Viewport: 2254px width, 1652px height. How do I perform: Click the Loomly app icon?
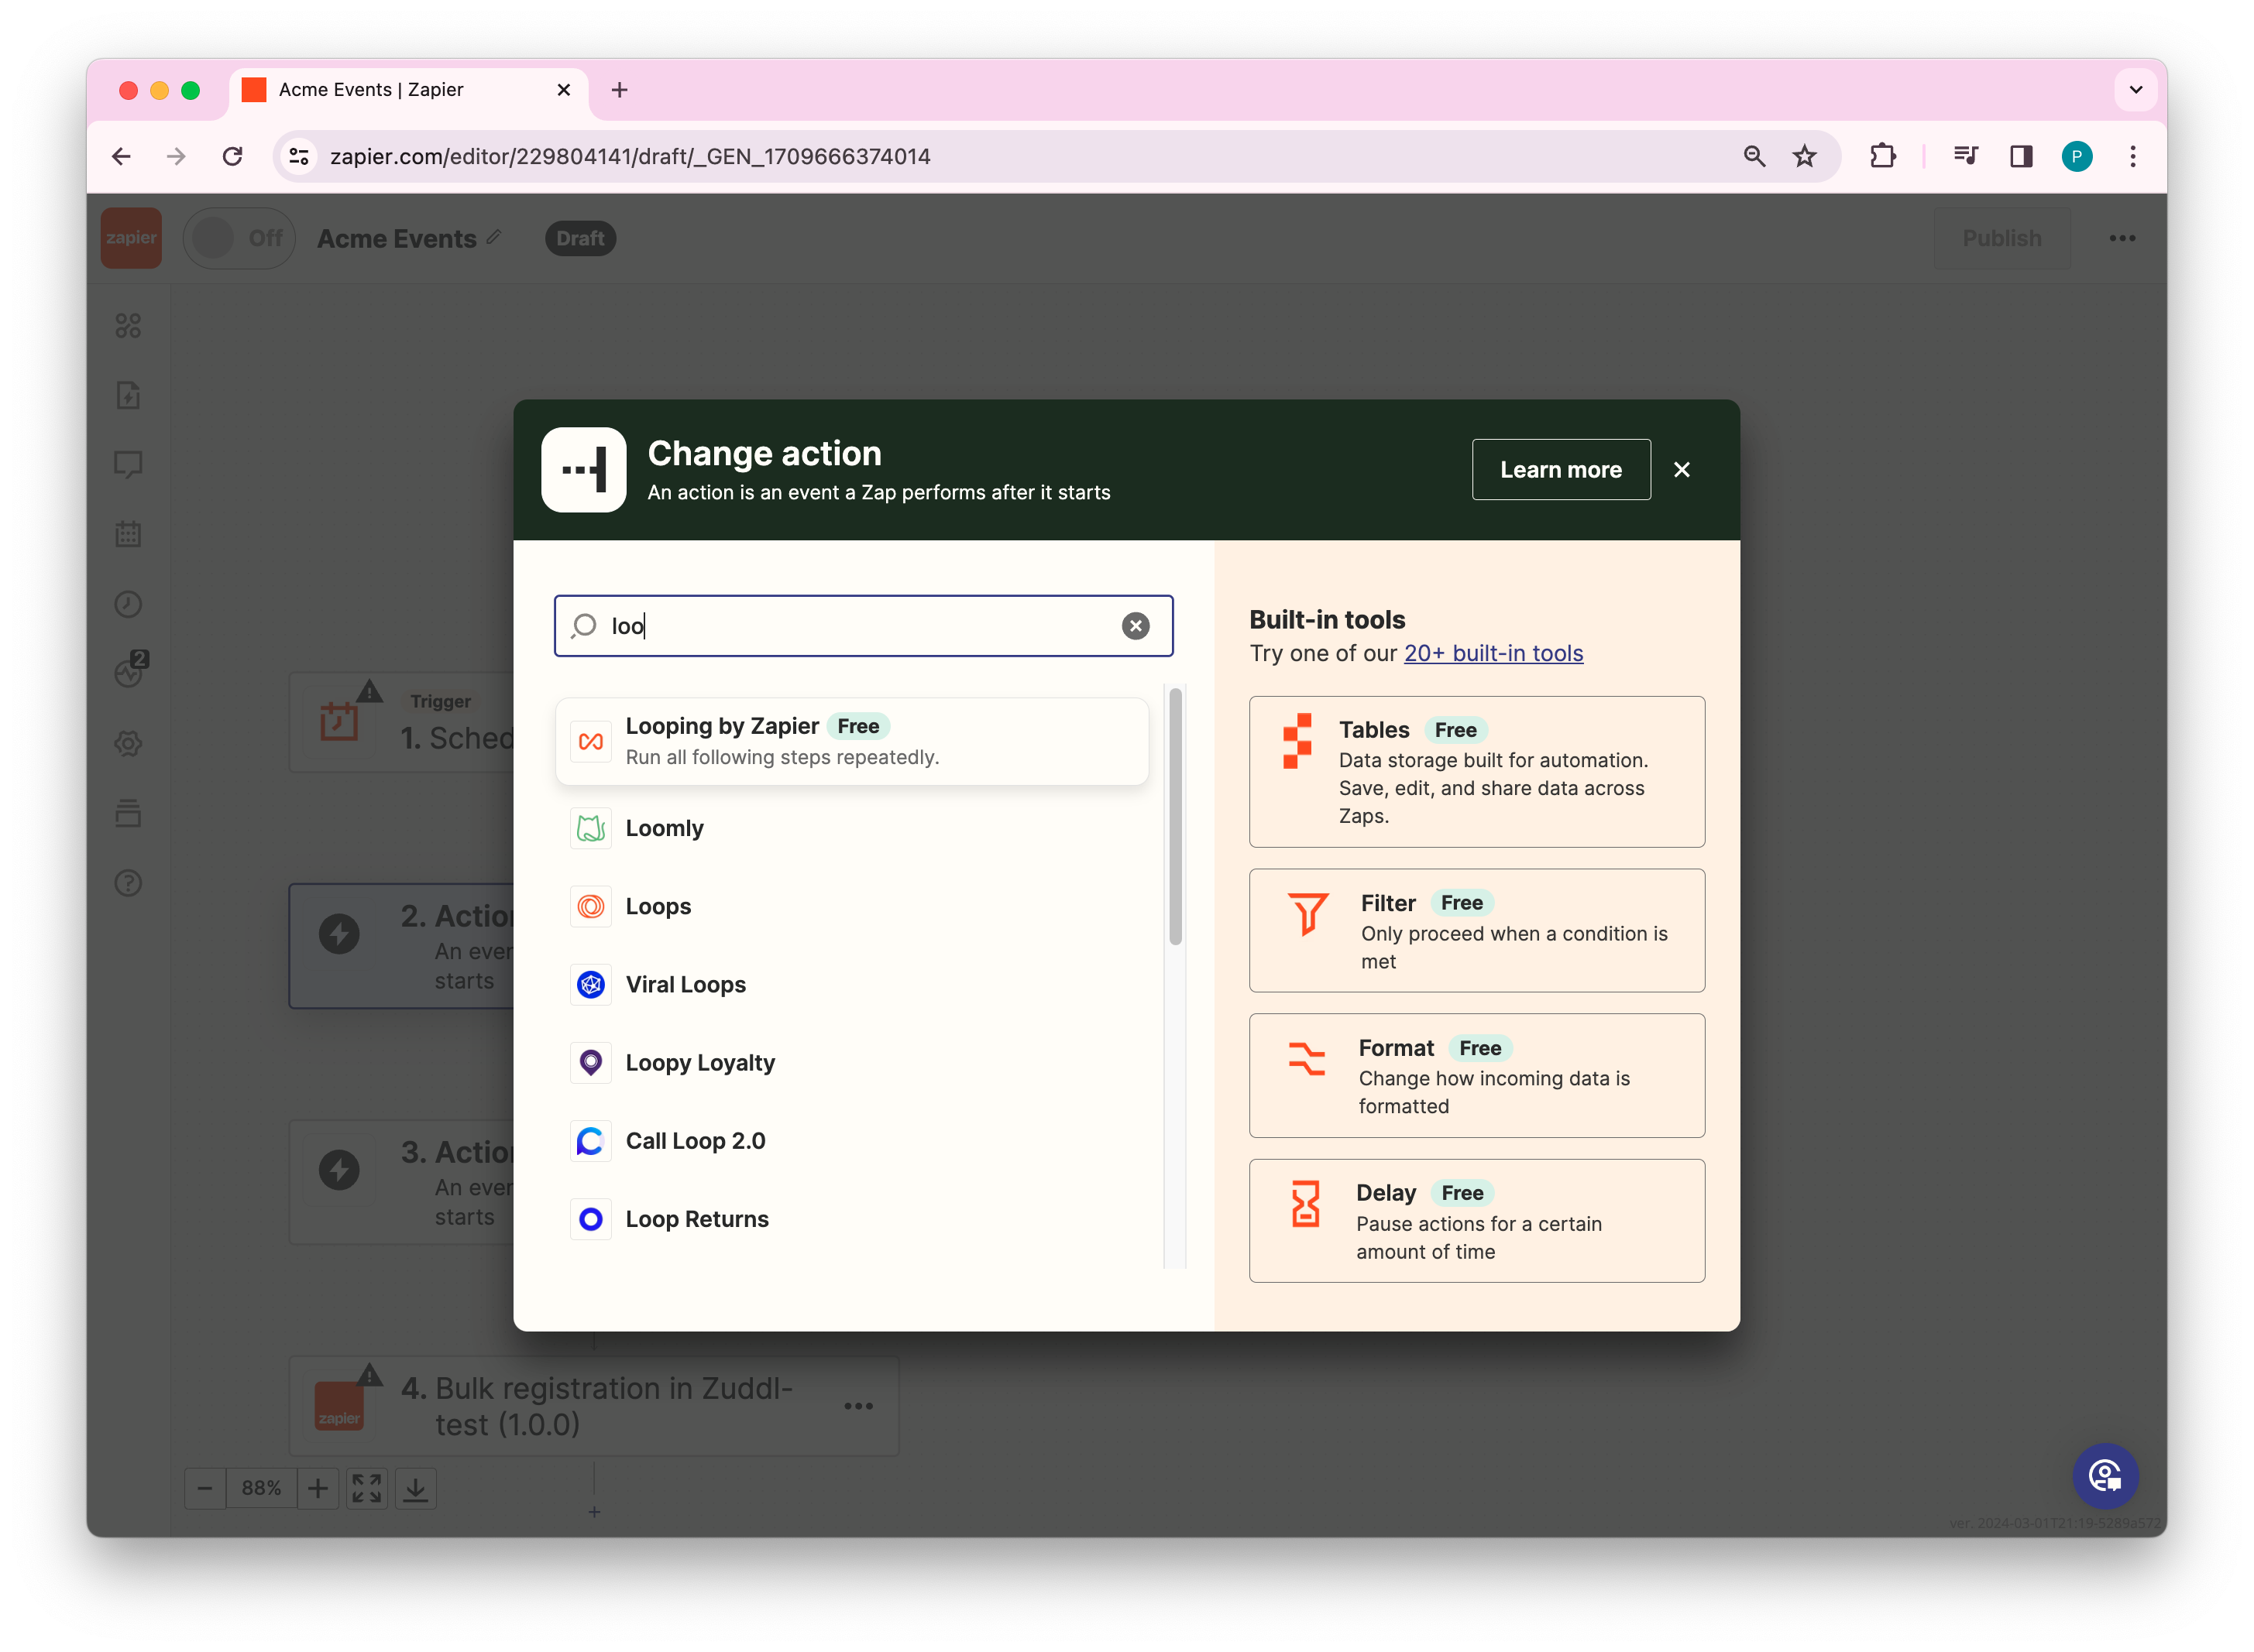coord(590,828)
